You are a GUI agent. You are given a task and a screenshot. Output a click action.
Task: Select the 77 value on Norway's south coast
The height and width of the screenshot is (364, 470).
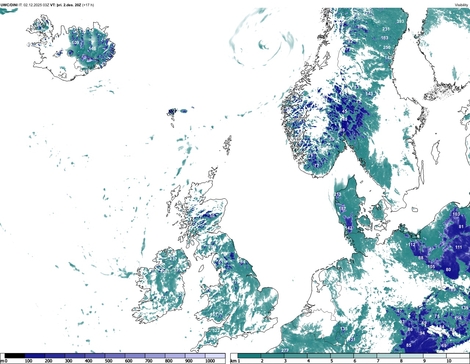[317, 166]
